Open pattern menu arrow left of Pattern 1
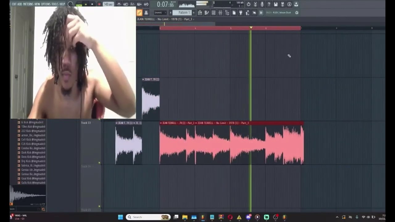This screenshot has width=395, height=222. 170,13
